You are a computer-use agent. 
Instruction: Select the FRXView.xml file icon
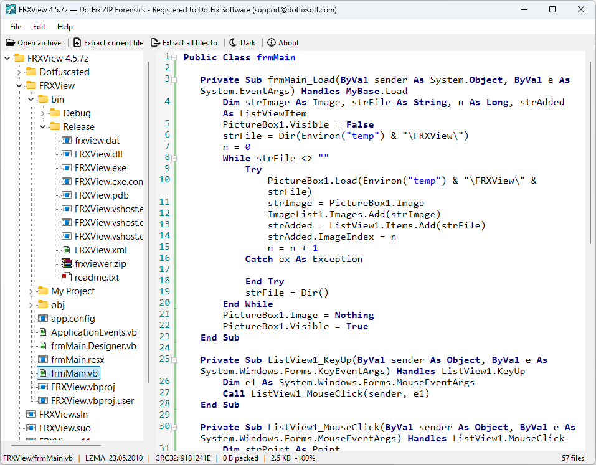(x=67, y=250)
